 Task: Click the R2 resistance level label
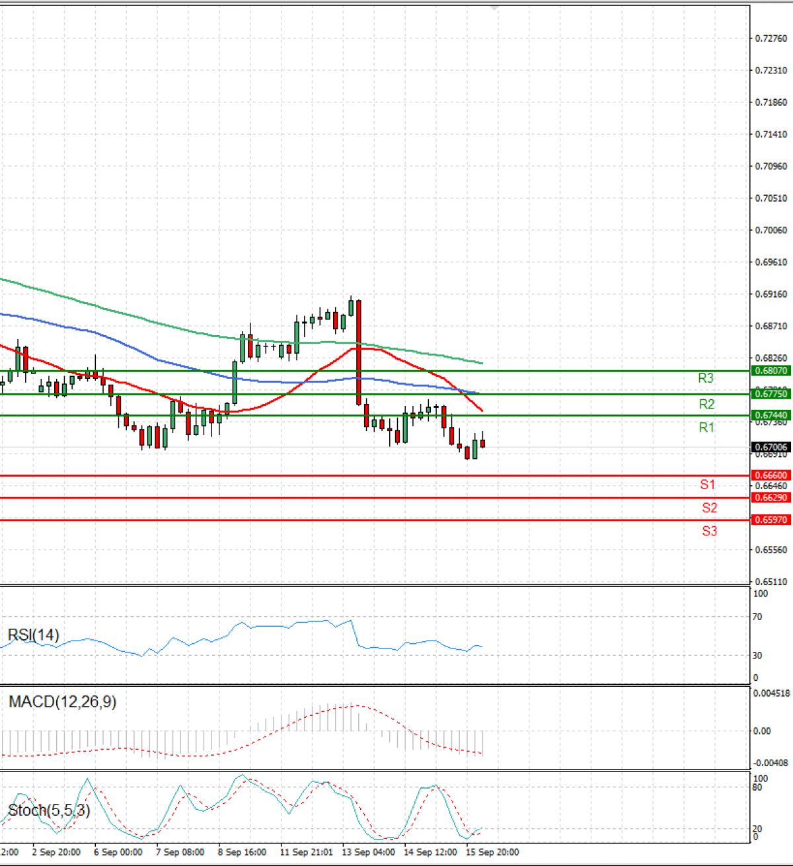706,404
